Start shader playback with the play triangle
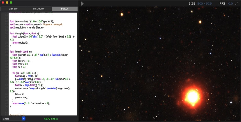The height and width of the screenshot is (122, 241). [83, 3]
